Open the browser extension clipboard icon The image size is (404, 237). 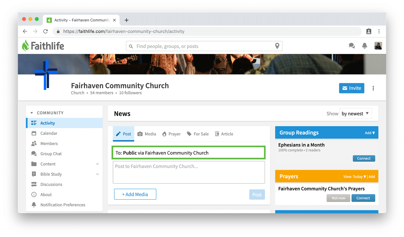coord(369,31)
